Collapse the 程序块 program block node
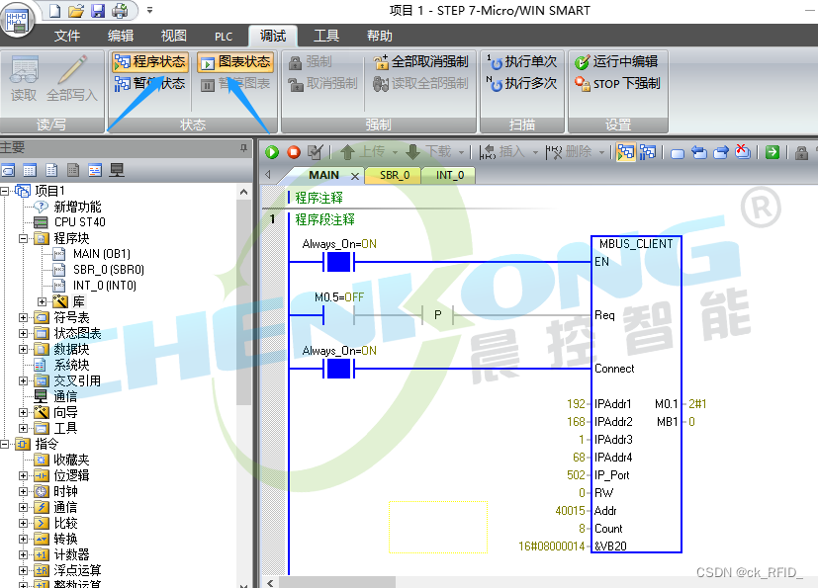This screenshot has height=588, width=818. pyautogui.click(x=23, y=239)
